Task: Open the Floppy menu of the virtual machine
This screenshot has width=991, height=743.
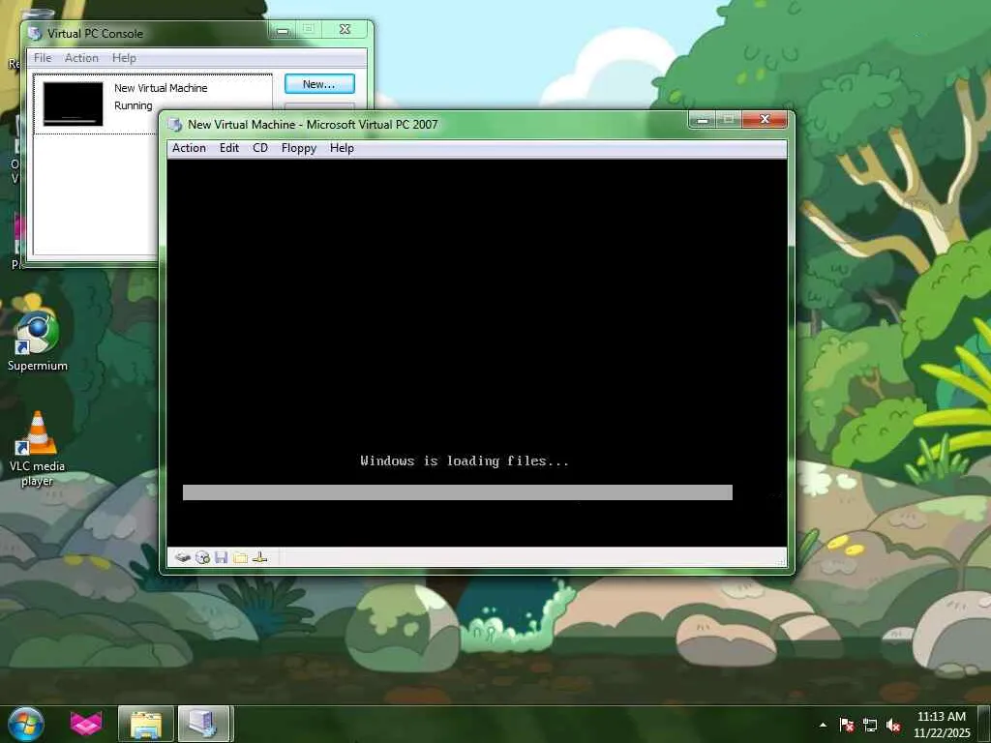Action: (x=298, y=148)
